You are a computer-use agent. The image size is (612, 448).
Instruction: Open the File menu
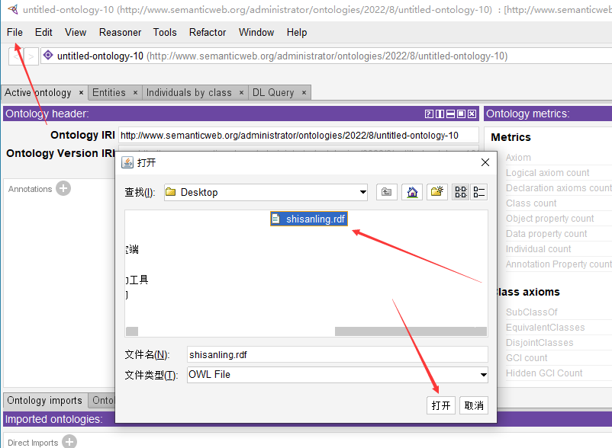(x=14, y=32)
